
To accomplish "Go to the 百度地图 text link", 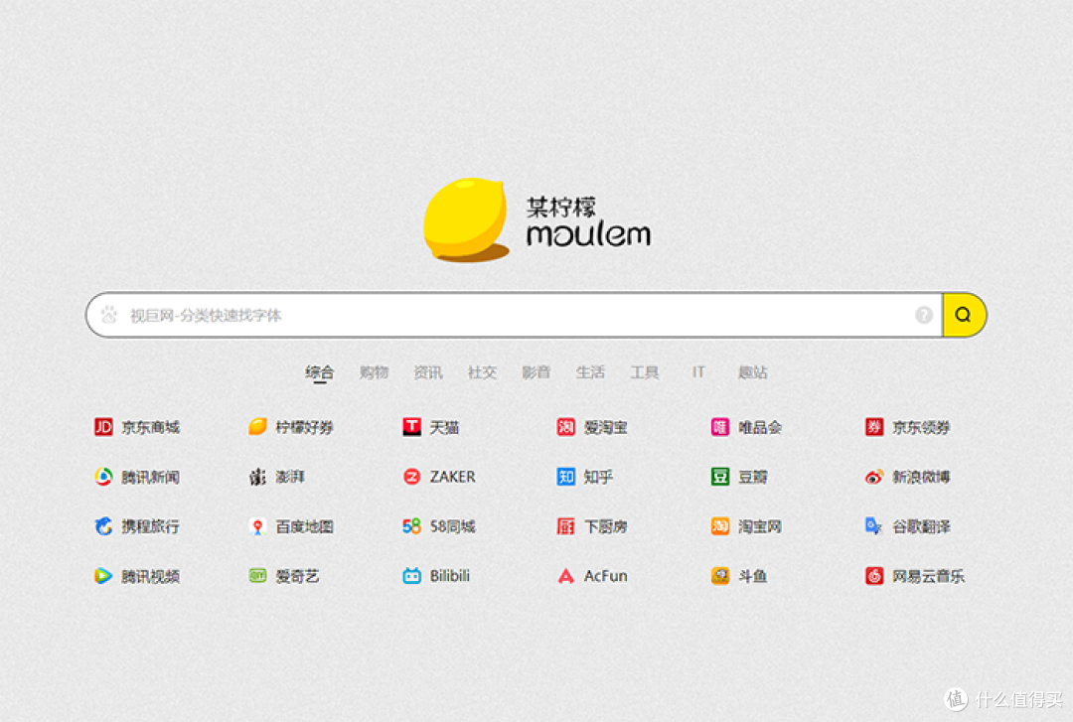I will pos(305,526).
